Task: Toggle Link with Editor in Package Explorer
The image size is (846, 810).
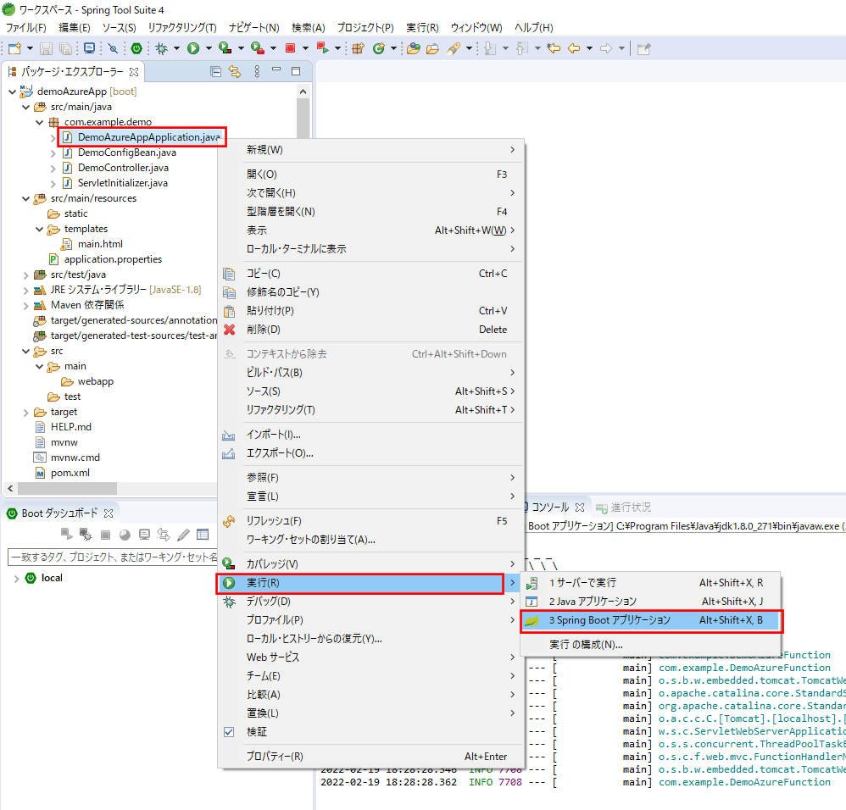Action: [x=235, y=71]
